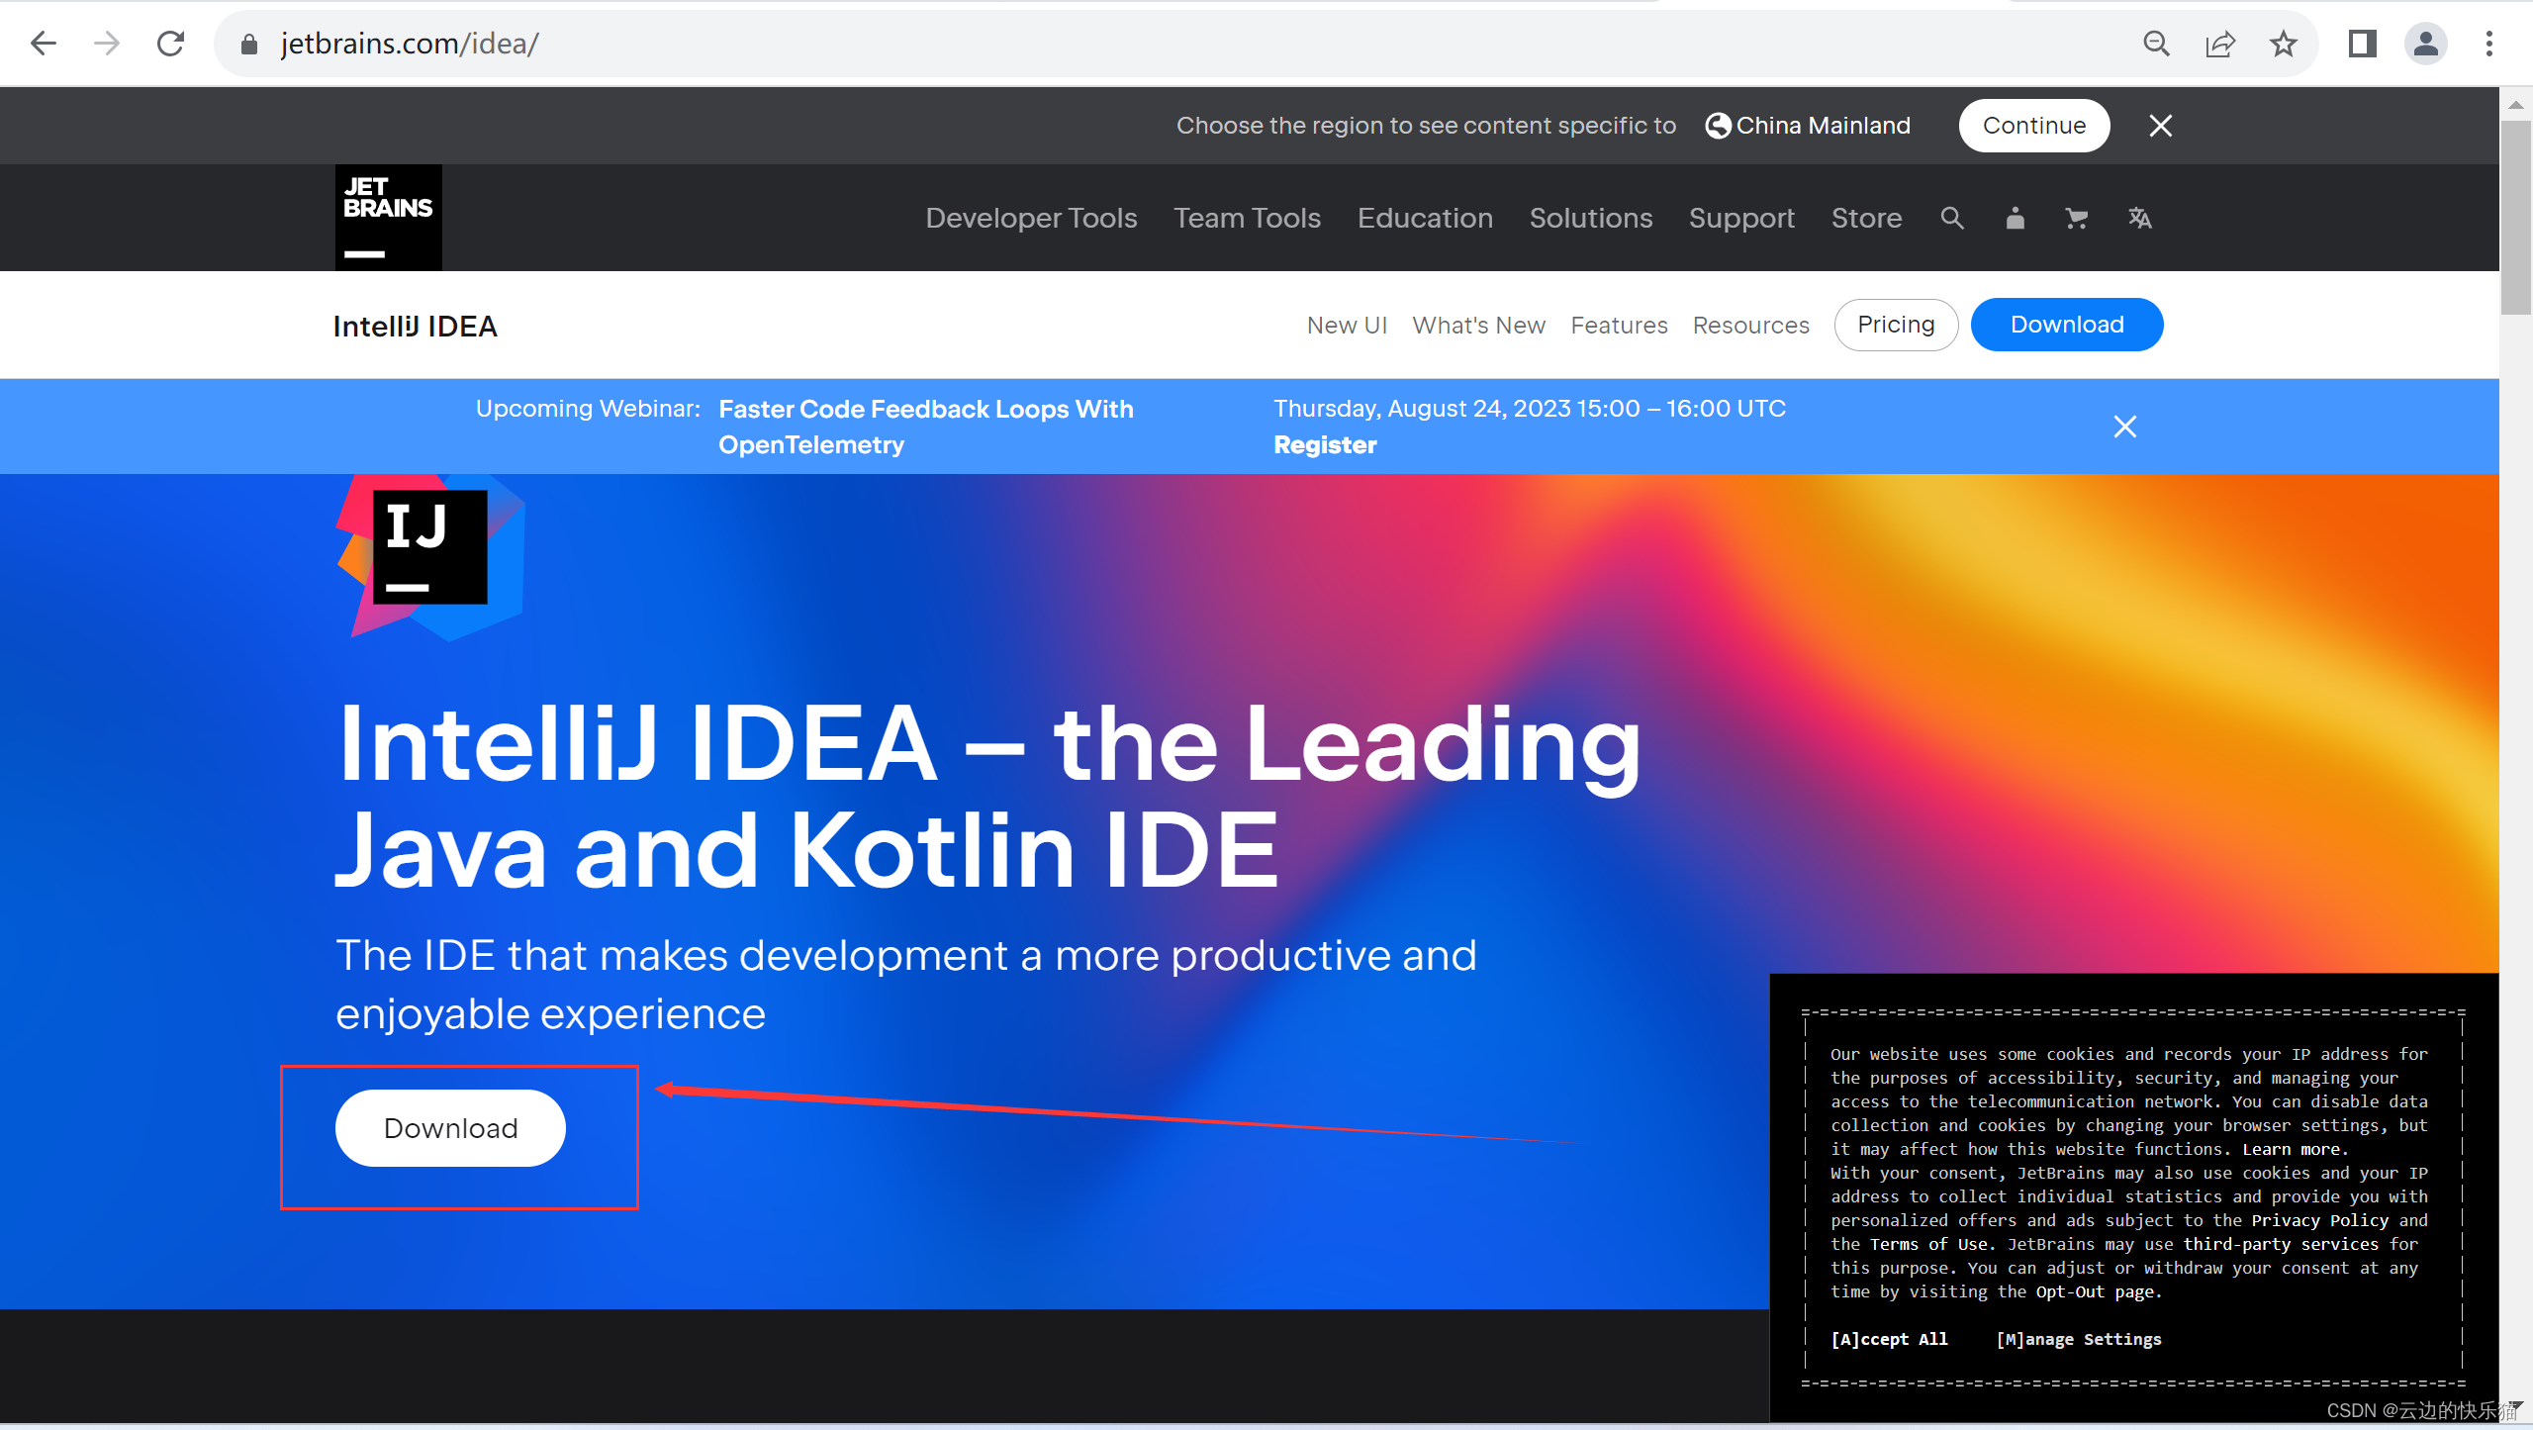Toggle the browser side panel icon

pos(2363,44)
